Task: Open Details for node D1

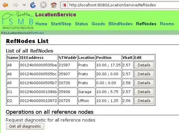Action: (144, 92)
